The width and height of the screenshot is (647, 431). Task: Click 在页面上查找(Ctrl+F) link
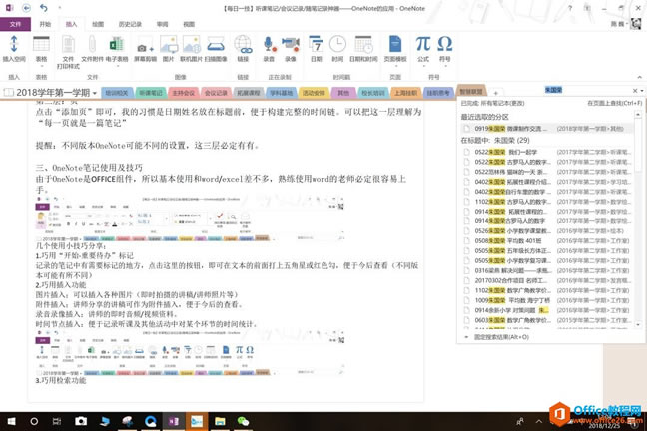tap(614, 103)
